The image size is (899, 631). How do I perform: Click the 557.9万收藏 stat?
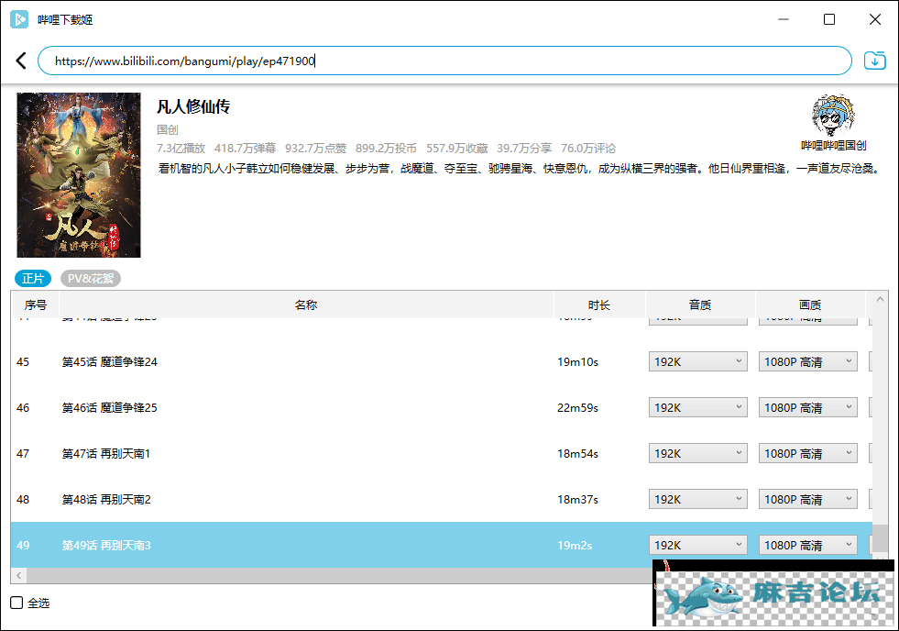456,148
